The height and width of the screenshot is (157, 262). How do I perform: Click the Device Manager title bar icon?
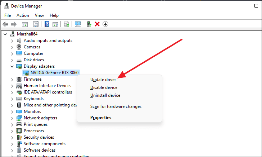coord(6,6)
